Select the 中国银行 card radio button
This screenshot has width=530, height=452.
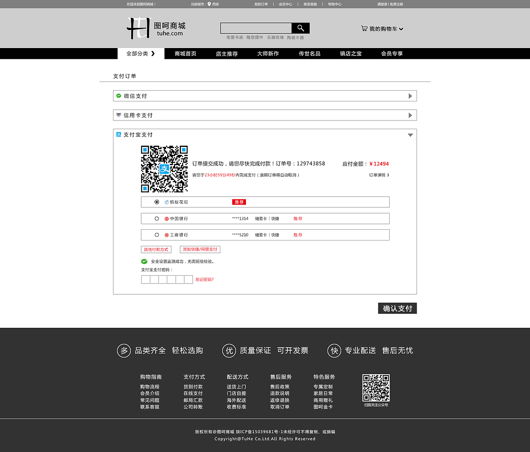pyautogui.click(x=157, y=218)
